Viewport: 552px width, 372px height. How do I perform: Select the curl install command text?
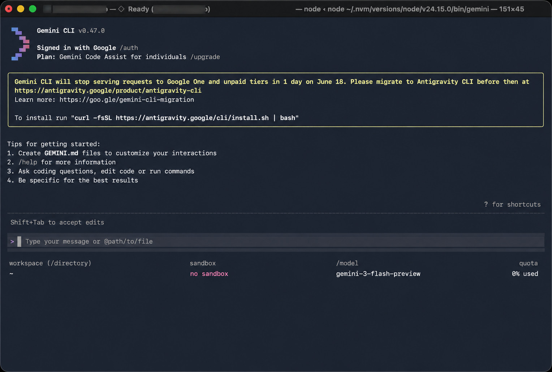(x=185, y=118)
